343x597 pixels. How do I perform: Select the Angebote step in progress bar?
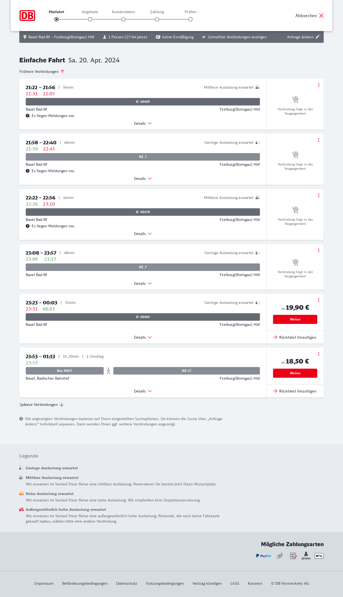pyautogui.click(x=90, y=19)
